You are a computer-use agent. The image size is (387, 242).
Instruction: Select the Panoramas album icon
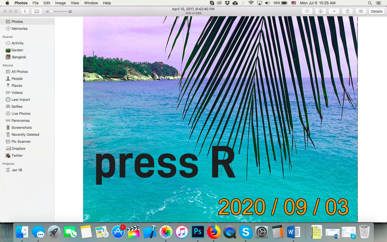[8, 120]
